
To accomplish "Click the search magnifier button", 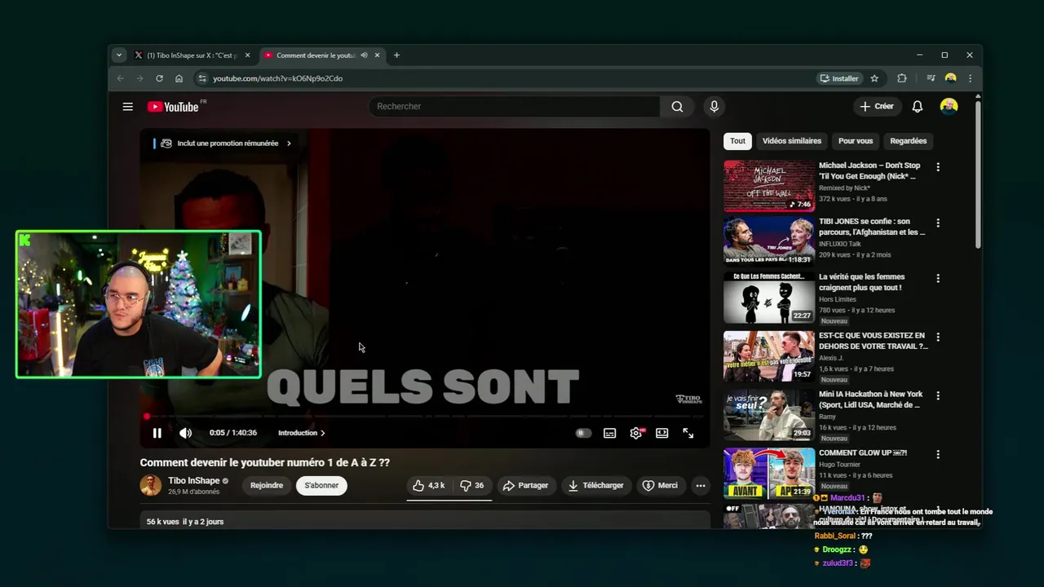I will pos(677,107).
